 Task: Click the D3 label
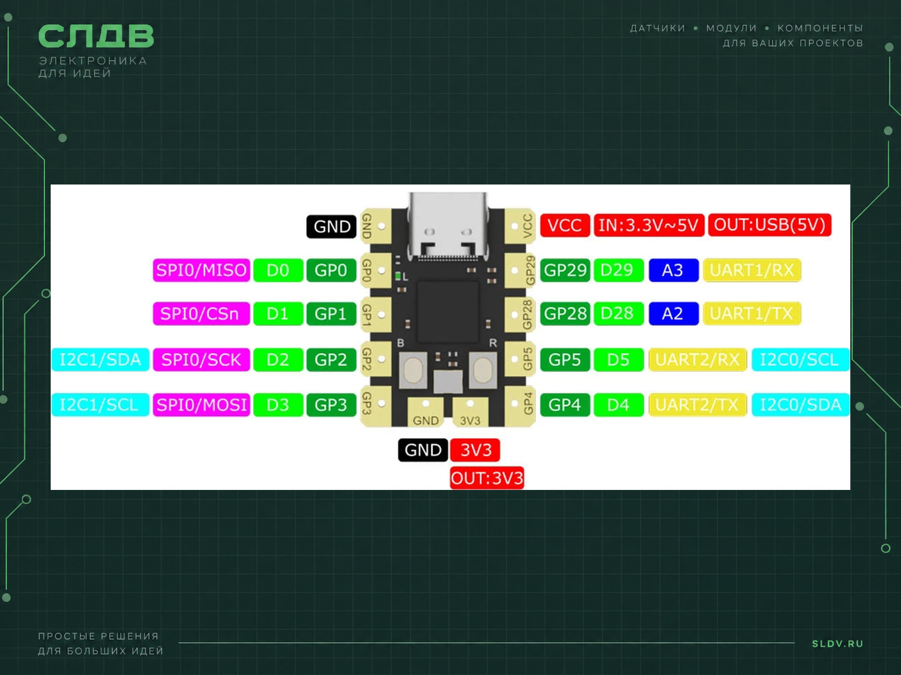point(278,404)
